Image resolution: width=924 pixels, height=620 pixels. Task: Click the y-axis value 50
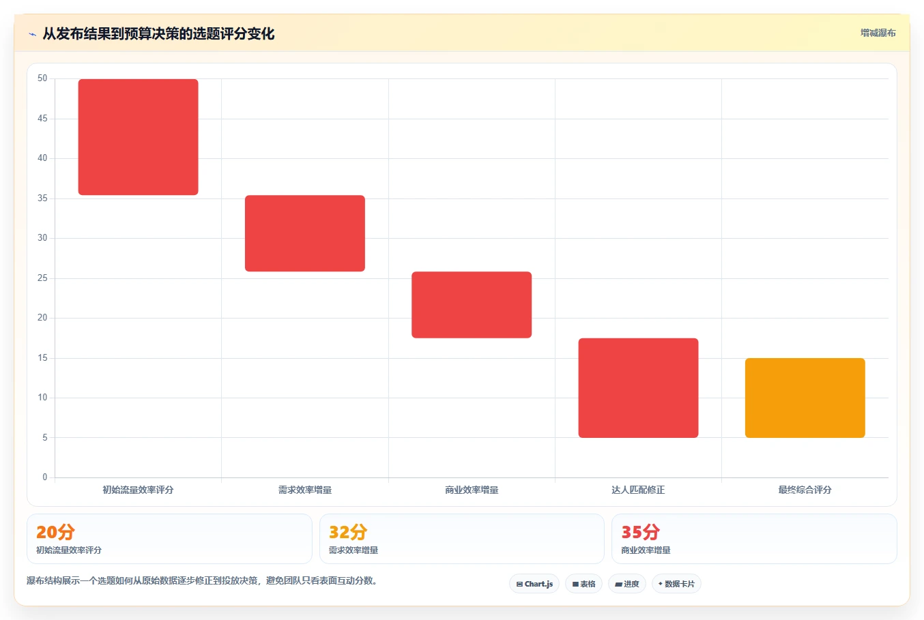[x=42, y=78]
